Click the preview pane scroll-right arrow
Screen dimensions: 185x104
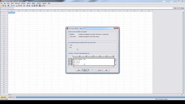114,66
